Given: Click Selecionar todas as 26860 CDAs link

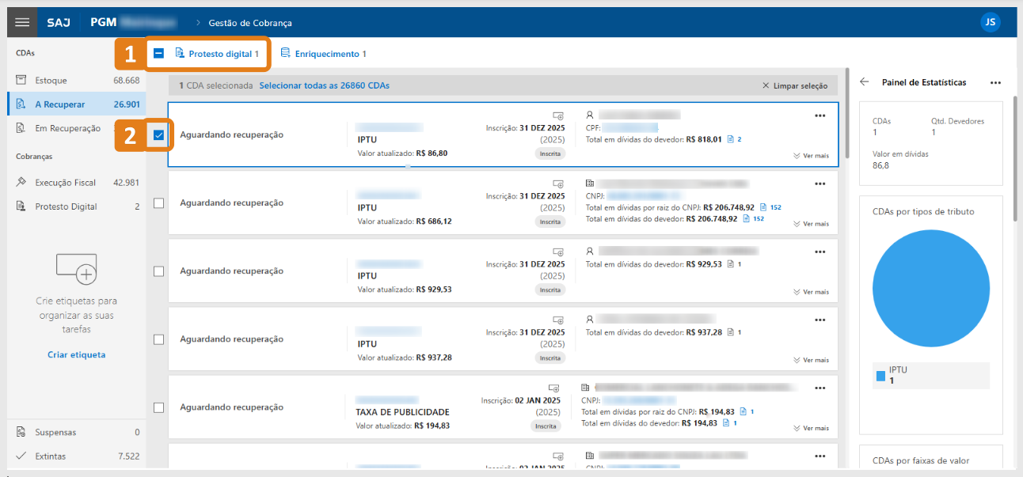Looking at the screenshot, I should pos(324,85).
